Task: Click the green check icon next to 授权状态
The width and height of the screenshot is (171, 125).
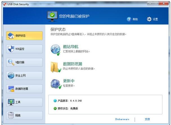Action: pos(55,108)
